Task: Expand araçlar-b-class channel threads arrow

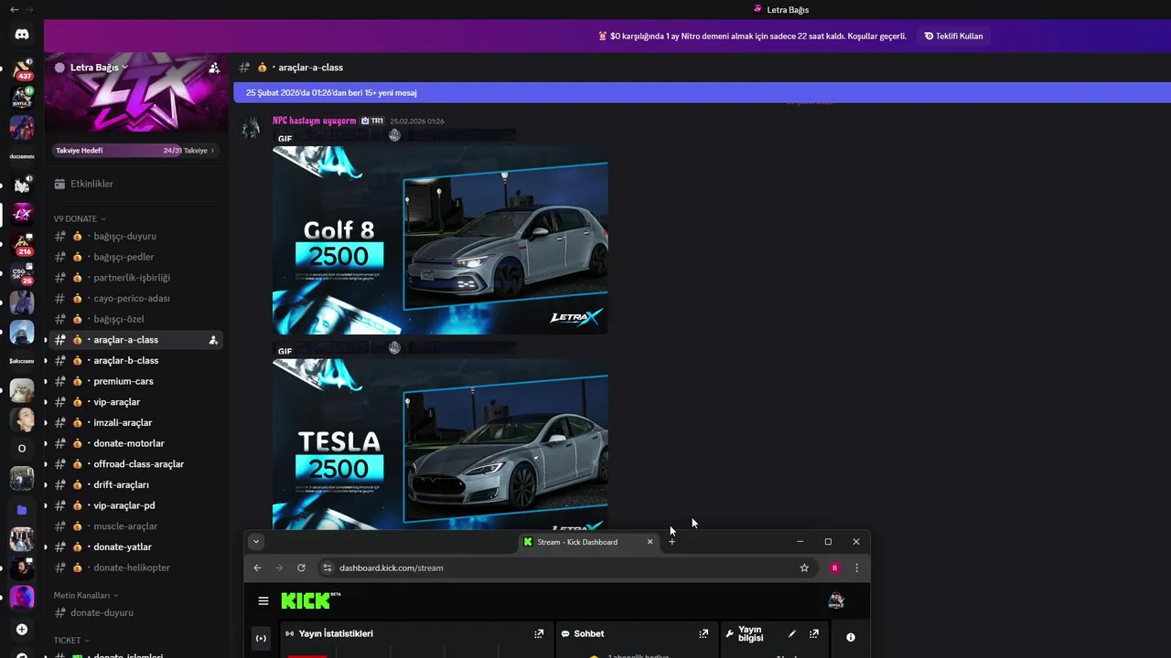Action: (x=45, y=361)
